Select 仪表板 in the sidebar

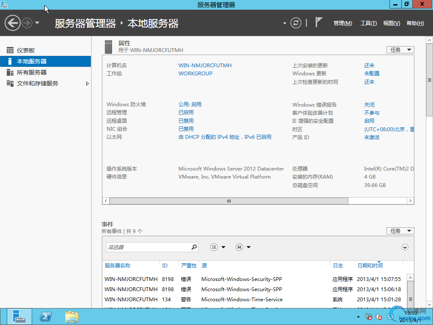click(x=46, y=50)
